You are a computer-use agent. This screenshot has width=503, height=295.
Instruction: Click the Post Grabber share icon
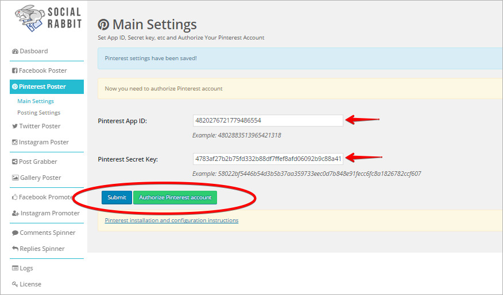(14, 162)
